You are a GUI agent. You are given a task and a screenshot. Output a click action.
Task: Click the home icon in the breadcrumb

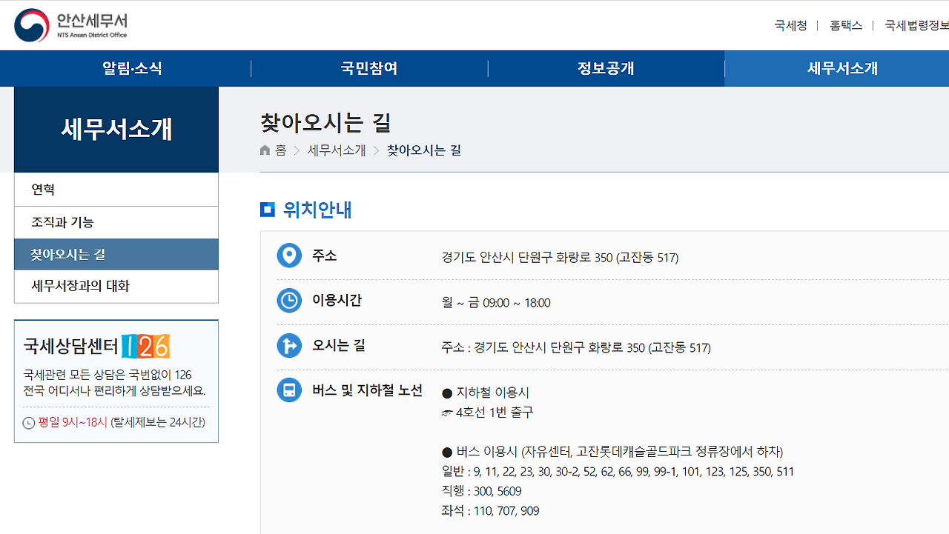point(265,150)
